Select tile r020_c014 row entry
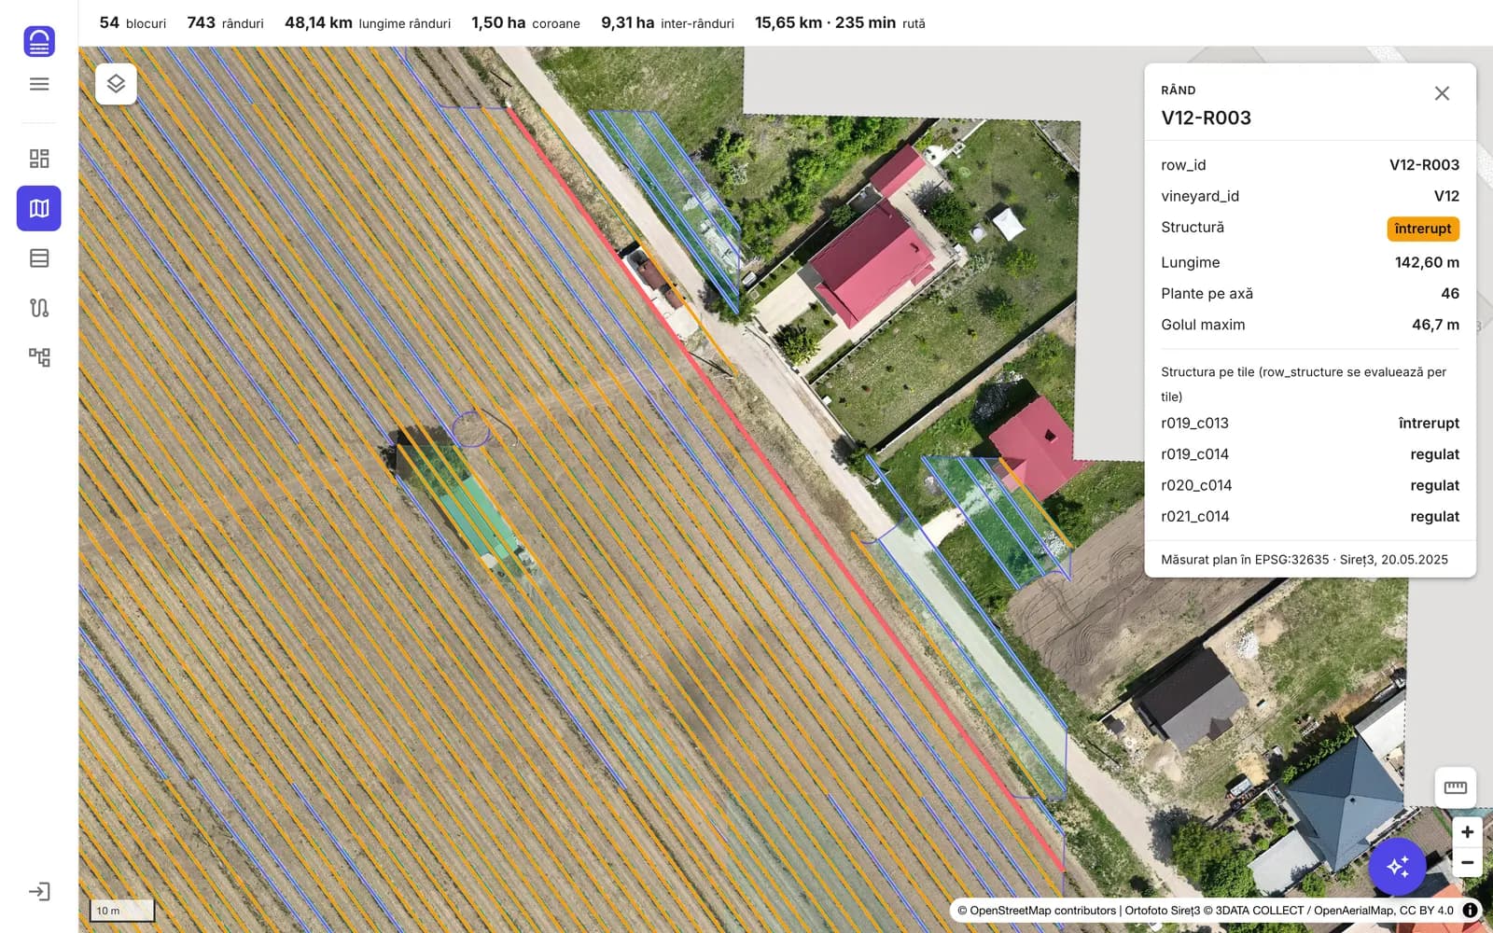The image size is (1493, 933). click(x=1310, y=485)
